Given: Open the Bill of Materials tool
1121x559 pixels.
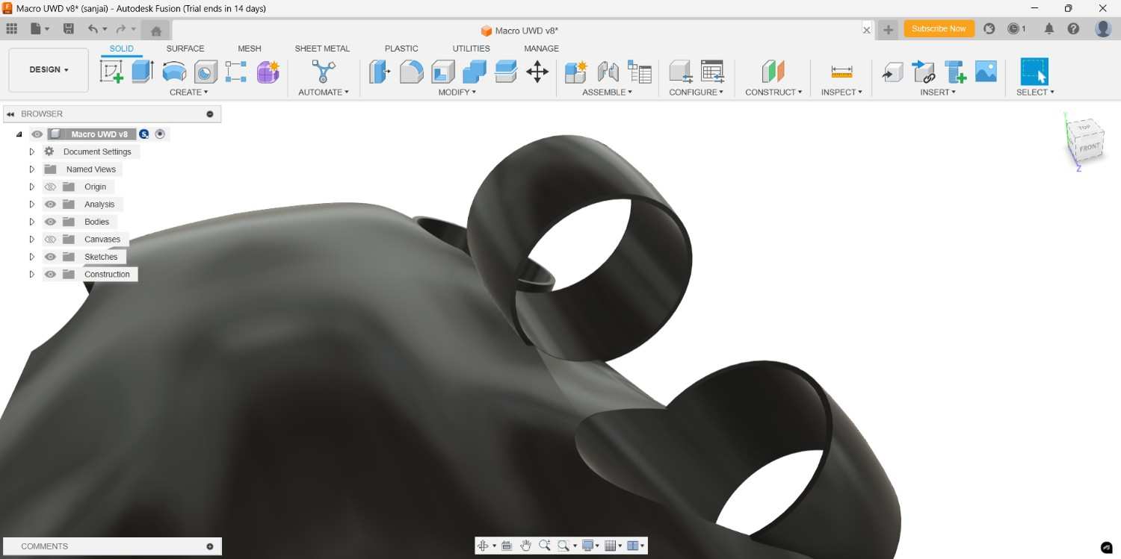Looking at the screenshot, I should point(639,72).
